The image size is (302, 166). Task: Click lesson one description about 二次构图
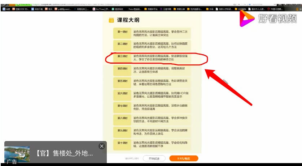[161, 33]
